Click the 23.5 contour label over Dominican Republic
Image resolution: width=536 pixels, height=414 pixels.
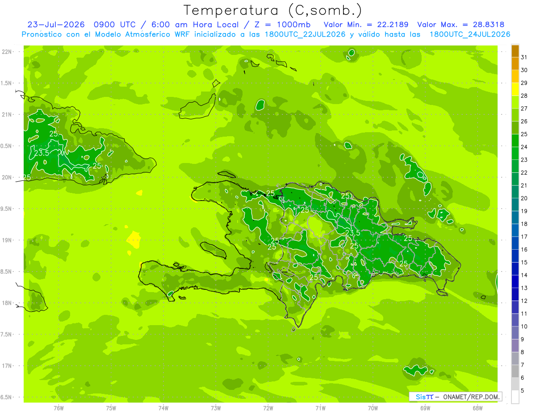coord(353,233)
